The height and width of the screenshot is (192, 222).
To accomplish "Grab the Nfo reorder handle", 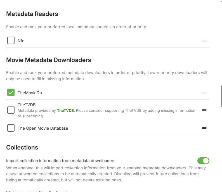I will (x=204, y=41).
